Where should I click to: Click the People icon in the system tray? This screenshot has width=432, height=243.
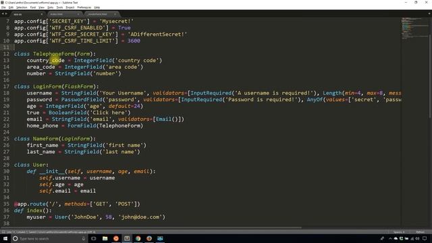tap(382, 238)
